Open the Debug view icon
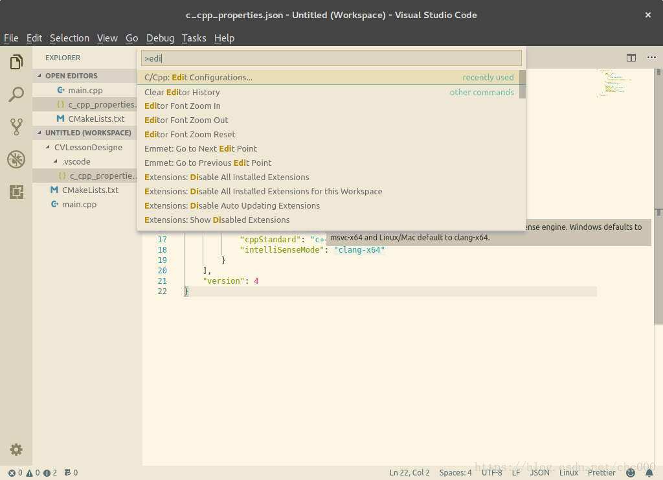The height and width of the screenshot is (480, 663). 16,159
